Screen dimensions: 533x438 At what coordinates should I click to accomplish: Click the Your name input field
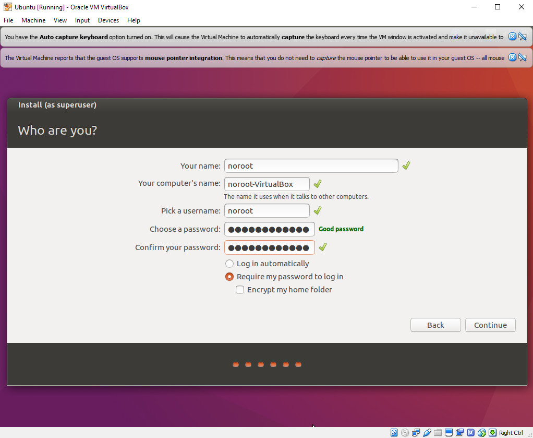(311, 165)
